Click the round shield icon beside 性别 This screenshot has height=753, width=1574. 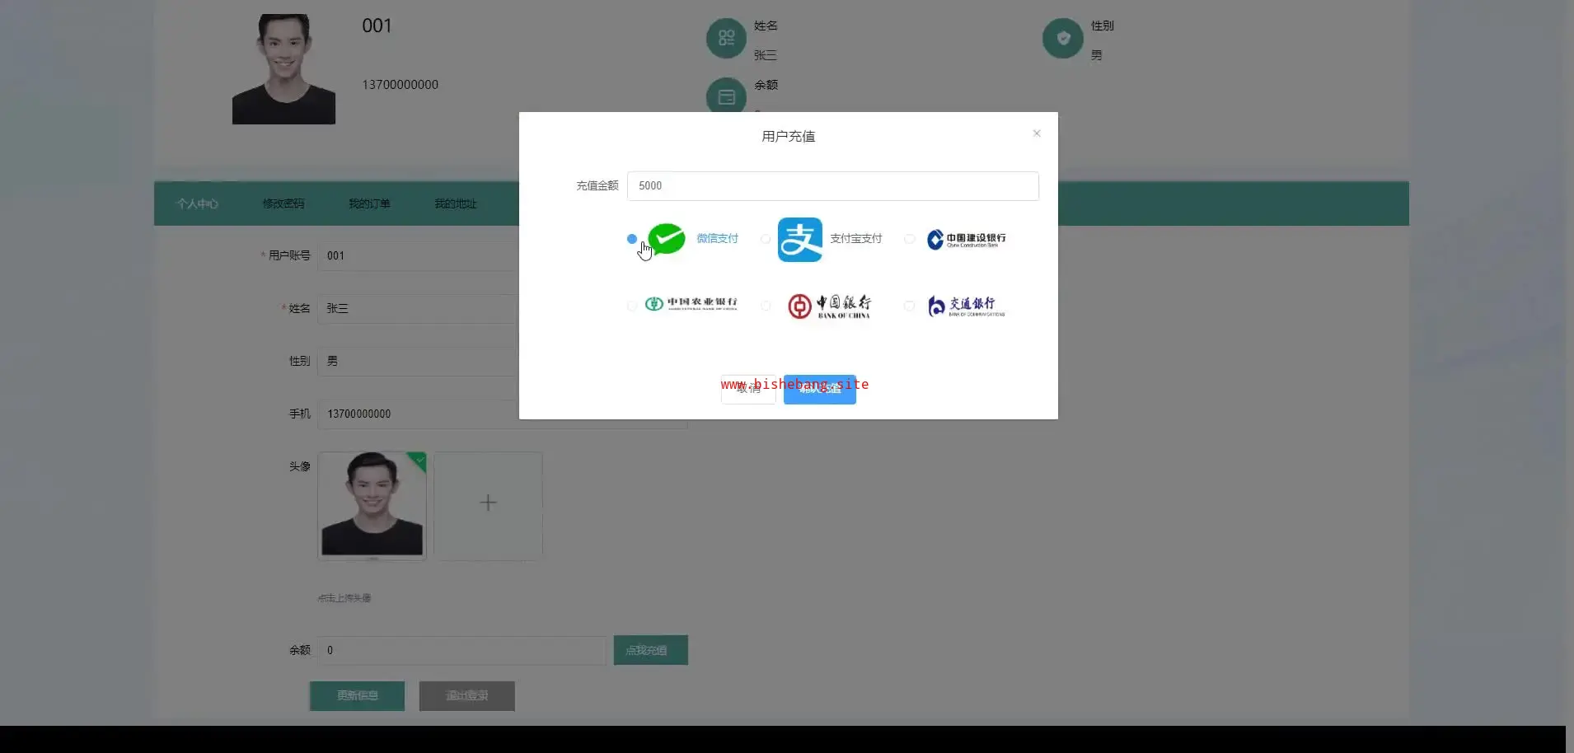[x=1063, y=38]
